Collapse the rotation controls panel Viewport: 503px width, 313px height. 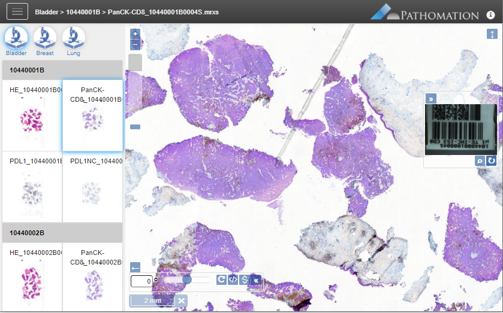click(256, 279)
